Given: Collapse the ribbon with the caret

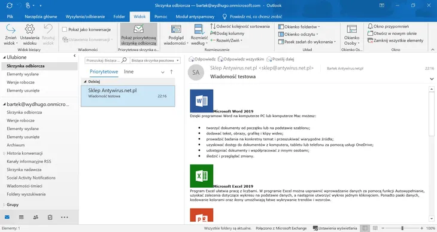Looking at the screenshot, I should click(x=432, y=50).
